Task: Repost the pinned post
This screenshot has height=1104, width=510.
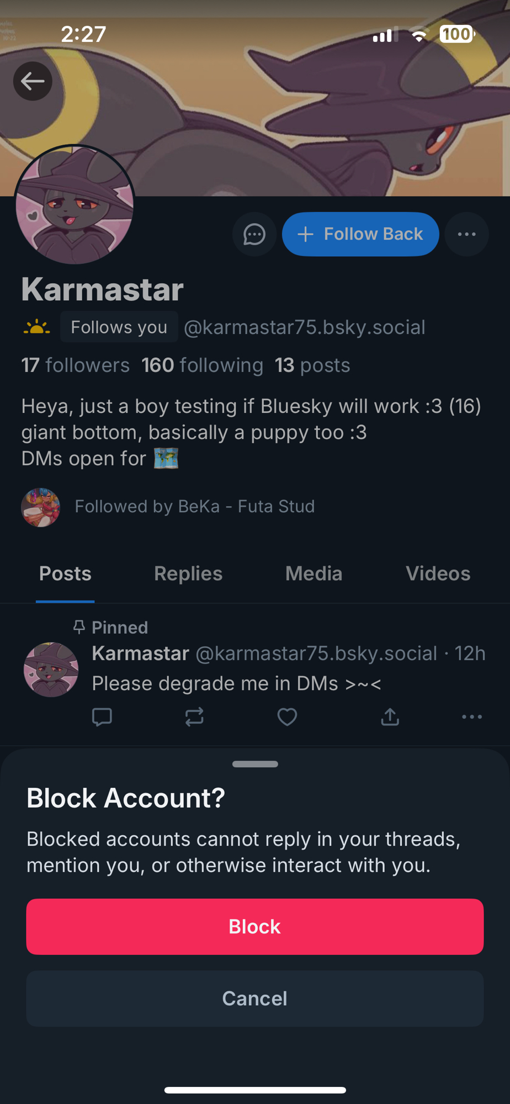Action: click(x=194, y=716)
